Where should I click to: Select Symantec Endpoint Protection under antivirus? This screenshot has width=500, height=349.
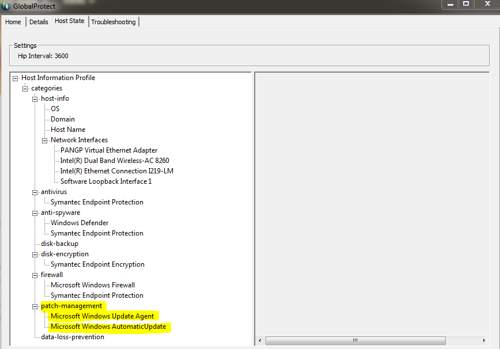pos(97,202)
